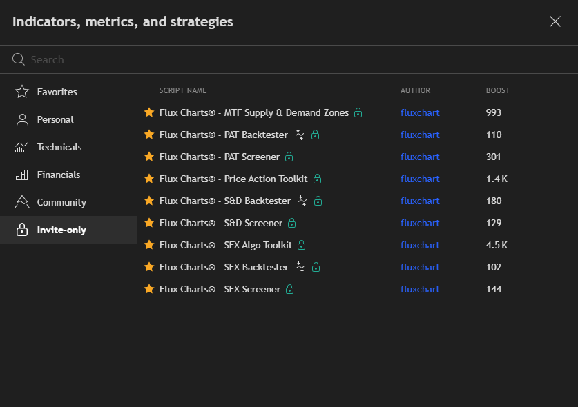This screenshot has height=407, width=578.
Task: Switch to the Technicals category
Action: 68,147
